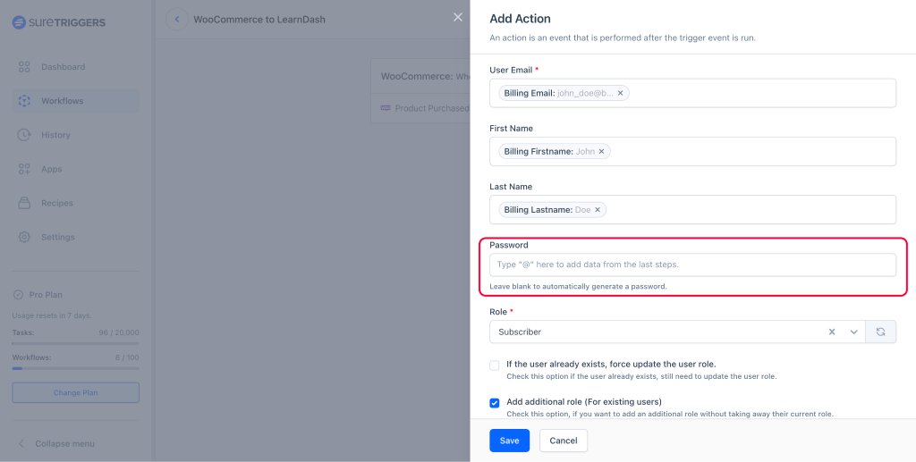The width and height of the screenshot is (916, 462).
Task: Open the History clock icon
Action: [x=24, y=135]
